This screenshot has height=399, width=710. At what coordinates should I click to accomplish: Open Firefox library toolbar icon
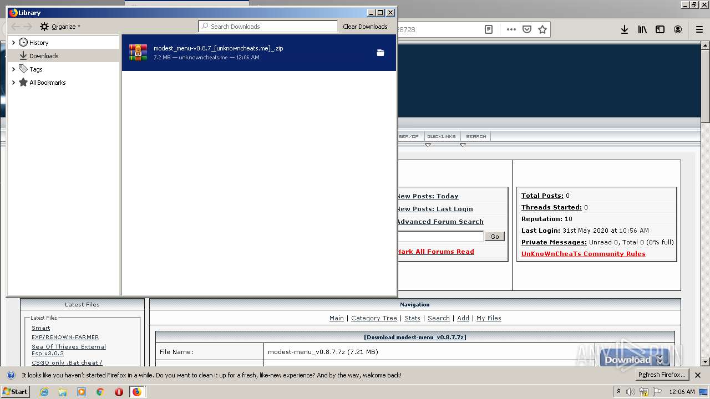tap(642, 29)
